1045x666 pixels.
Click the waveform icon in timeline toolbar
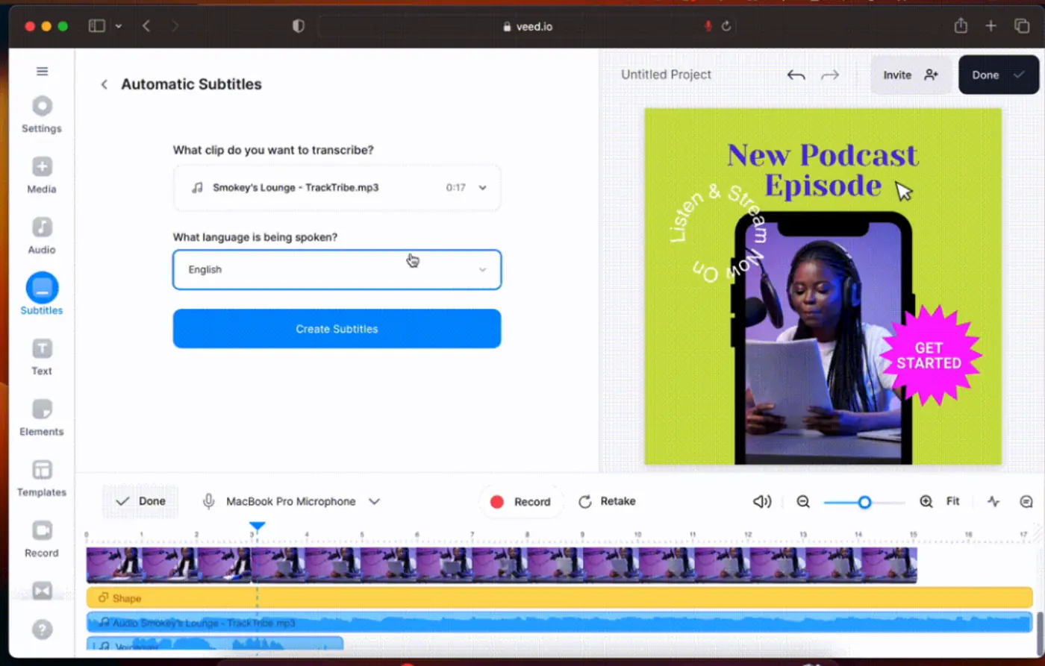click(x=993, y=502)
